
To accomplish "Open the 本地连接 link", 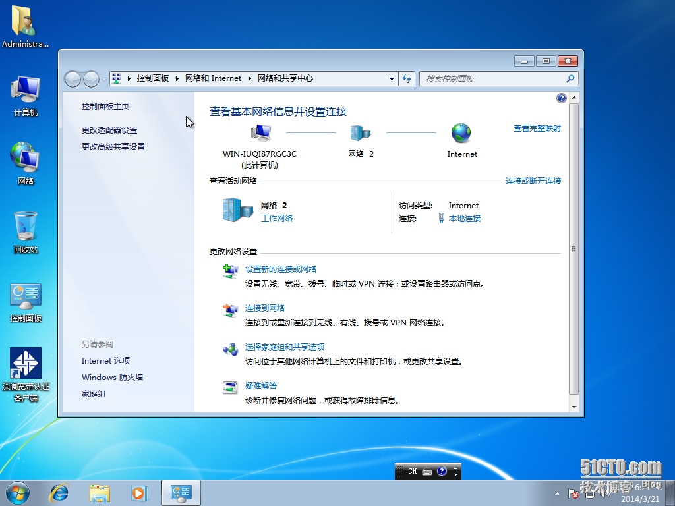I will pyautogui.click(x=465, y=219).
